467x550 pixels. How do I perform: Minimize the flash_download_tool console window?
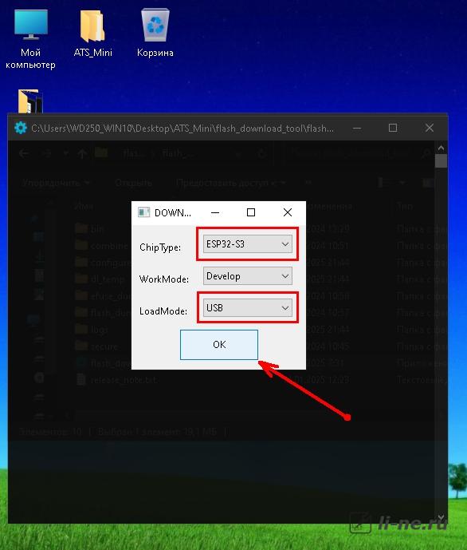point(357,128)
